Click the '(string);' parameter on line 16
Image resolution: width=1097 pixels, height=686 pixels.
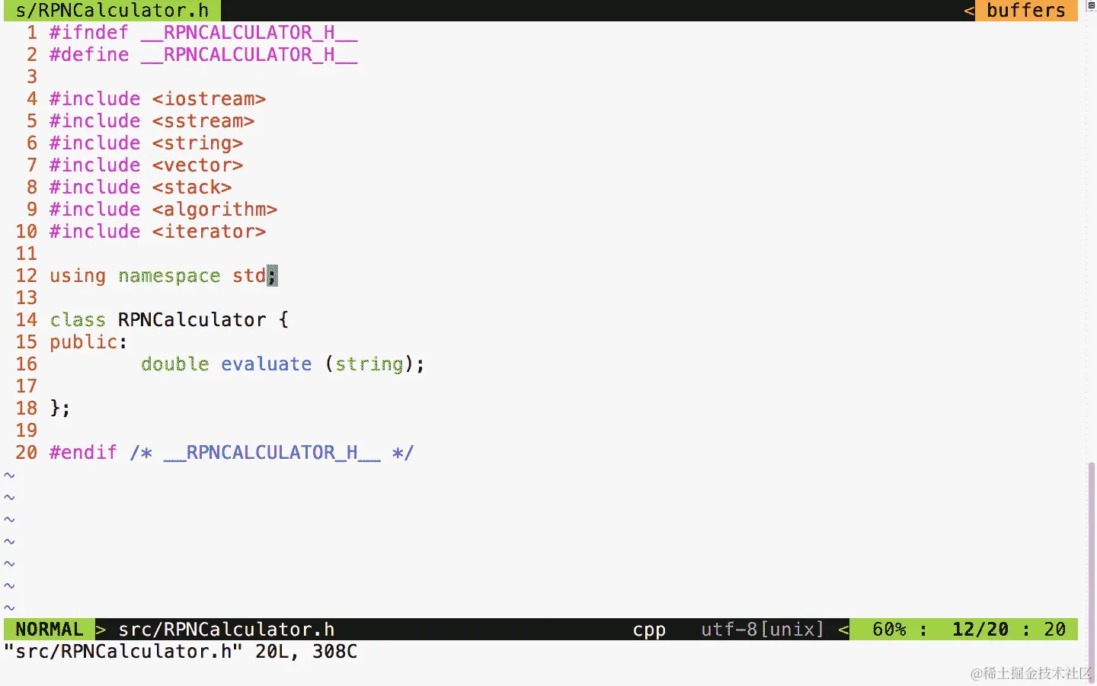click(x=374, y=364)
